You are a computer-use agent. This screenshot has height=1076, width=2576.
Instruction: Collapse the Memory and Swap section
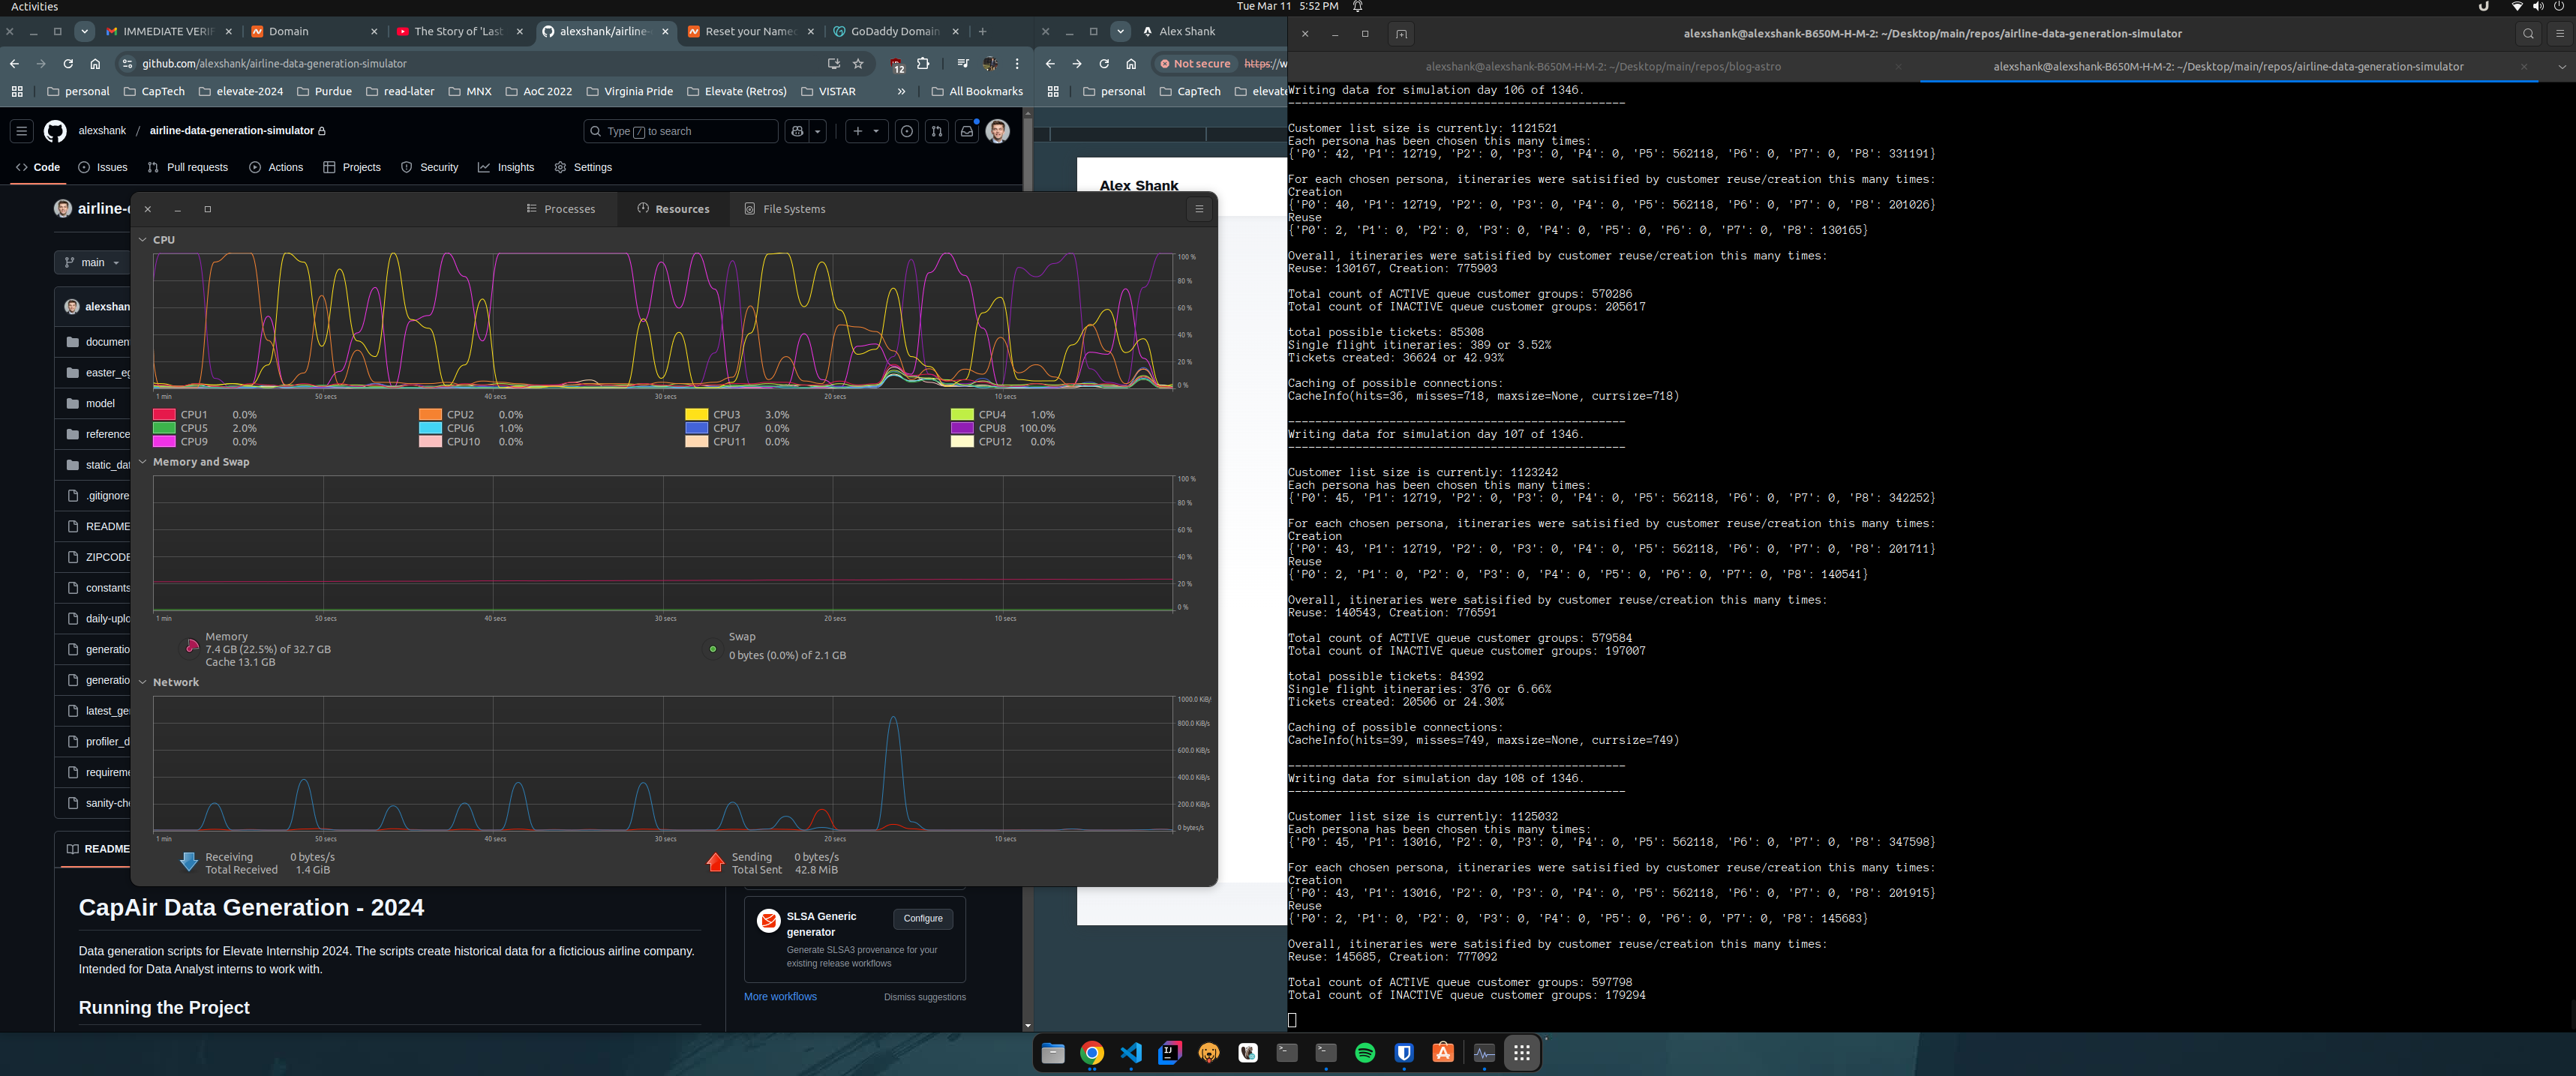(143, 462)
